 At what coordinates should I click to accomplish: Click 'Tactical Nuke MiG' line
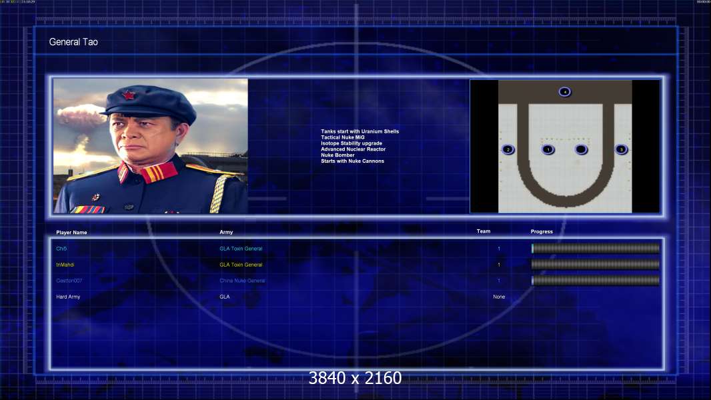pyautogui.click(x=343, y=137)
